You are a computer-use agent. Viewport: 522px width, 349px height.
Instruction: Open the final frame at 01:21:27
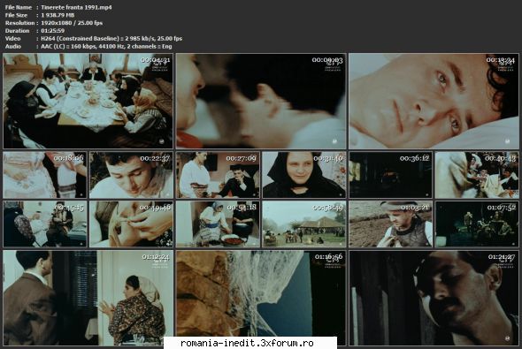434,298
